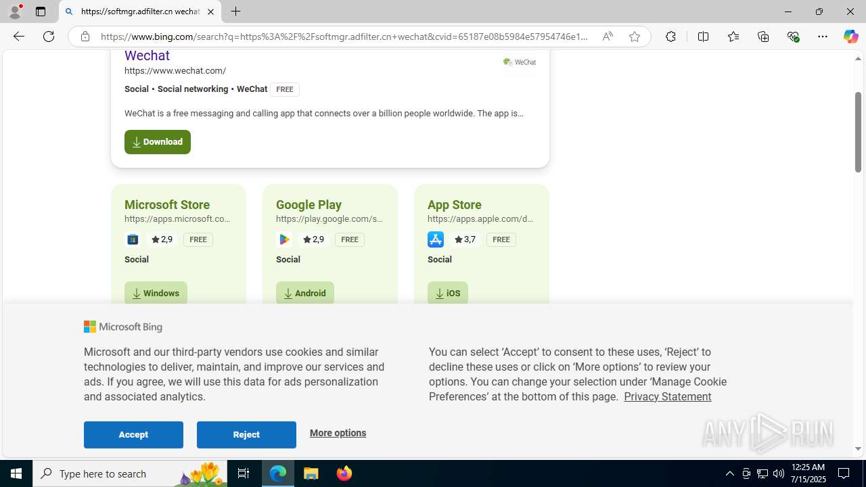Click the https://www.wechat.com/ URL text

pyautogui.click(x=175, y=70)
